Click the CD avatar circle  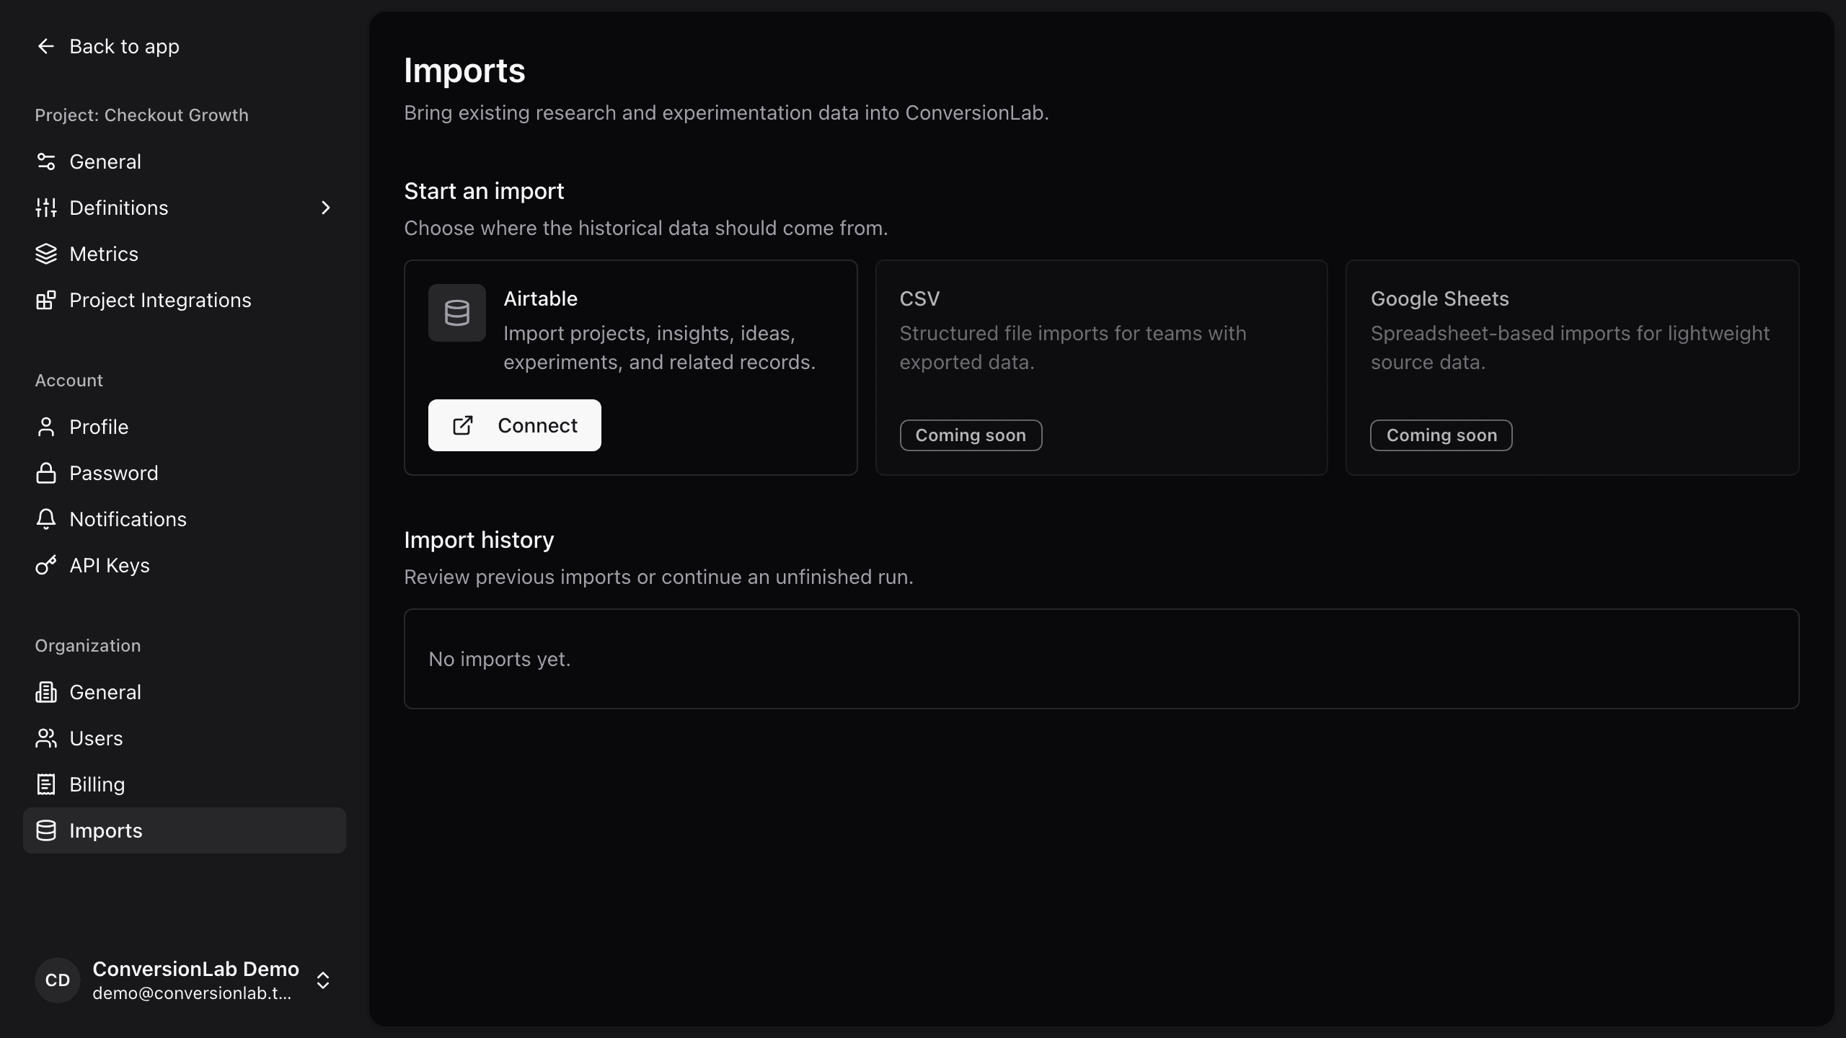(x=58, y=980)
